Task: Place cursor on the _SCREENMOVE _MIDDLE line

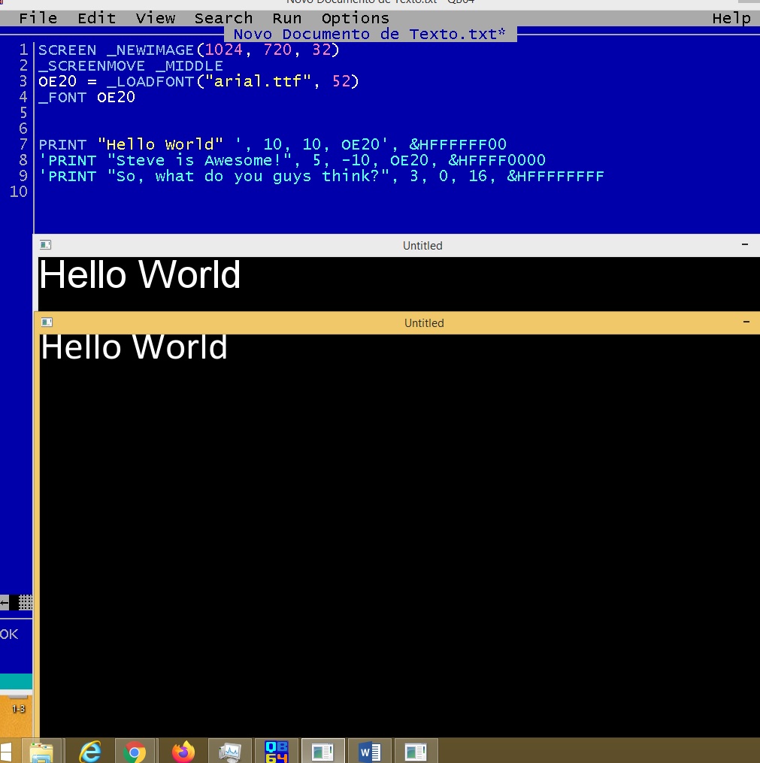Action: pyautogui.click(x=131, y=65)
